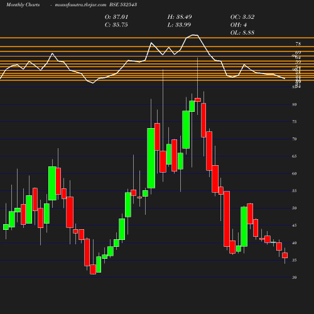Click the price axis label '80'
Viewport: 314px width, 314px height.
295,104
